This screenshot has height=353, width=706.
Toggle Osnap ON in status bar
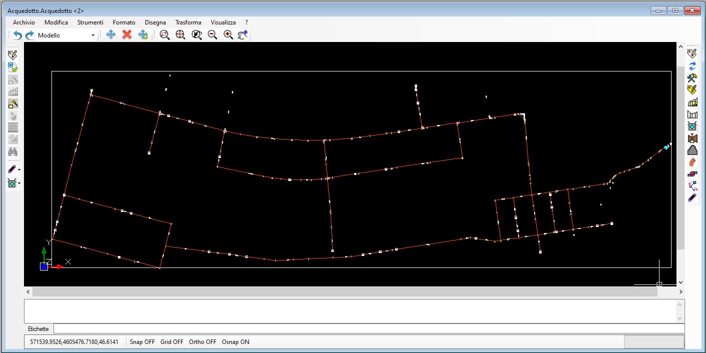coord(235,342)
